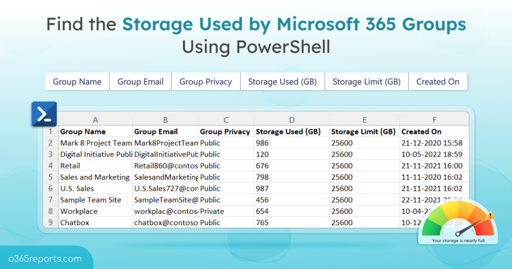Click the PowerShell logo icon
Screen dimensions: 512x269
(44, 114)
